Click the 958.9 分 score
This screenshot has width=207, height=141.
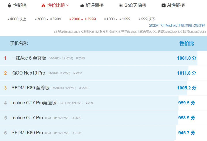click(x=187, y=118)
